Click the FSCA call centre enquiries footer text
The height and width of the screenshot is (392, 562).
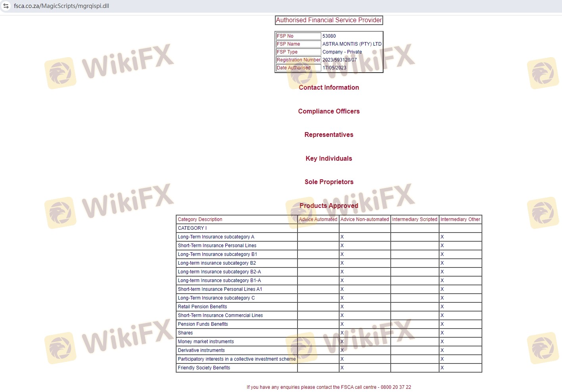click(x=329, y=387)
